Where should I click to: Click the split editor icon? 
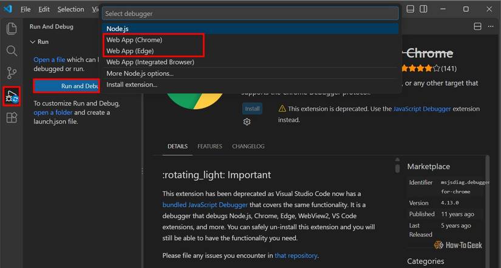click(478, 27)
